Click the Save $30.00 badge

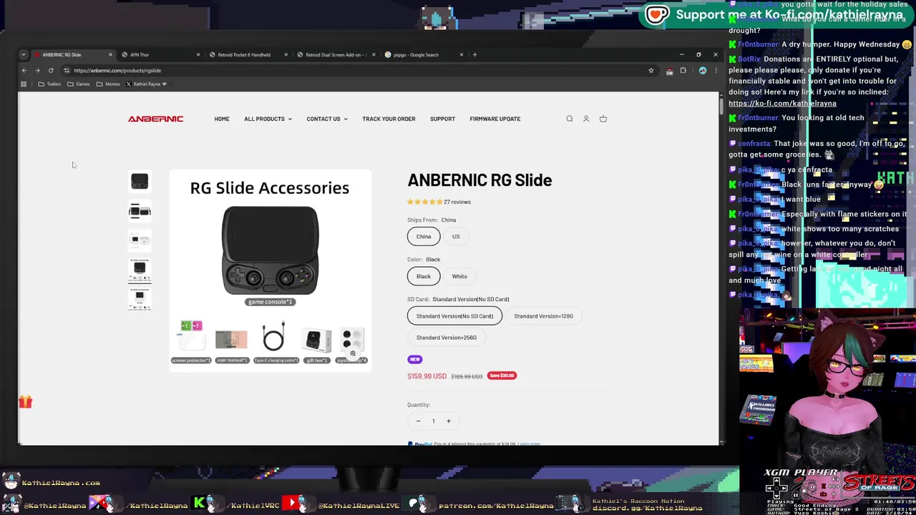pyautogui.click(x=502, y=376)
